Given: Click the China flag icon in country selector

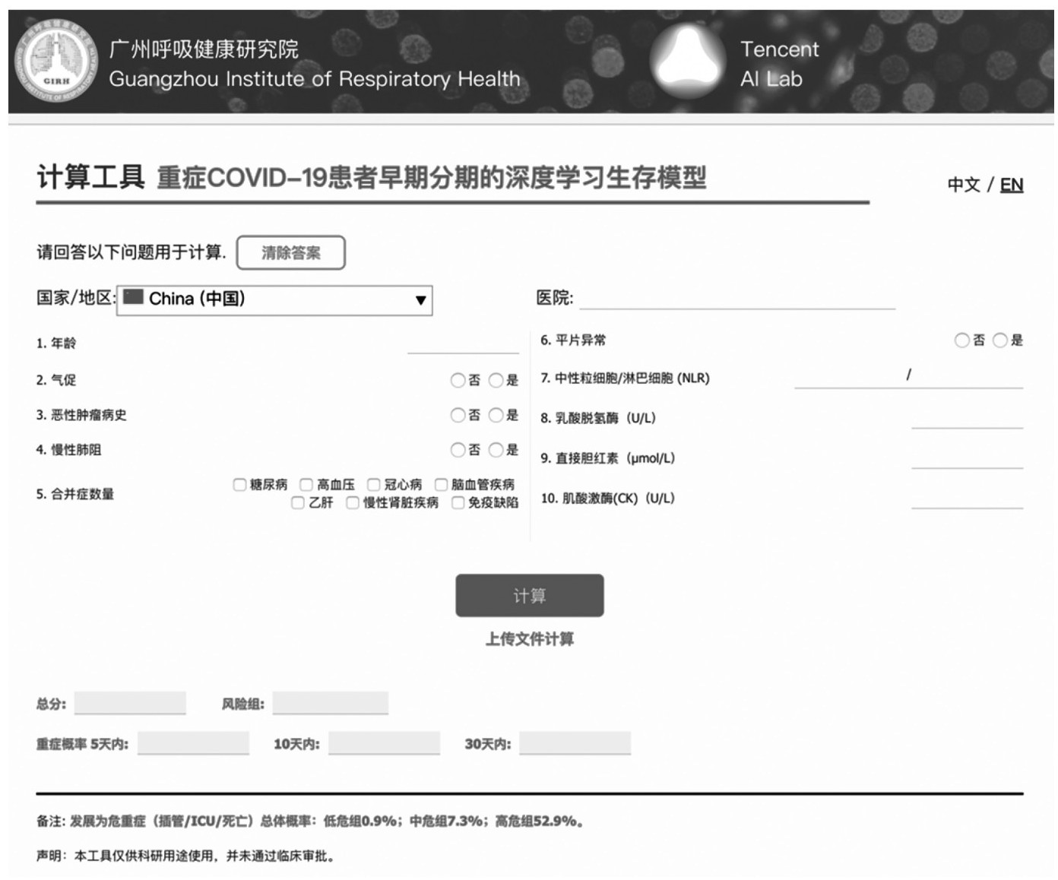Looking at the screenshot, I should click(x=133, y=297).
